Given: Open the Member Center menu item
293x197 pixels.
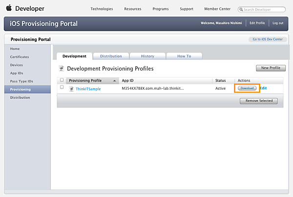Looking at the screenshot, I should (x=218, y=9).
